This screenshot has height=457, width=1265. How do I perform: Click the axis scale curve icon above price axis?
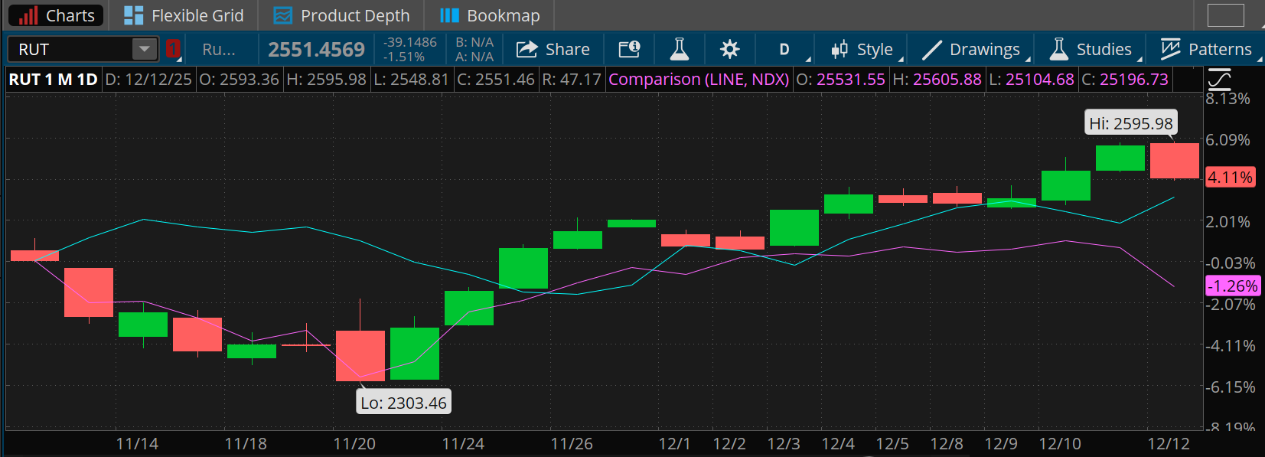(1219, 78)
